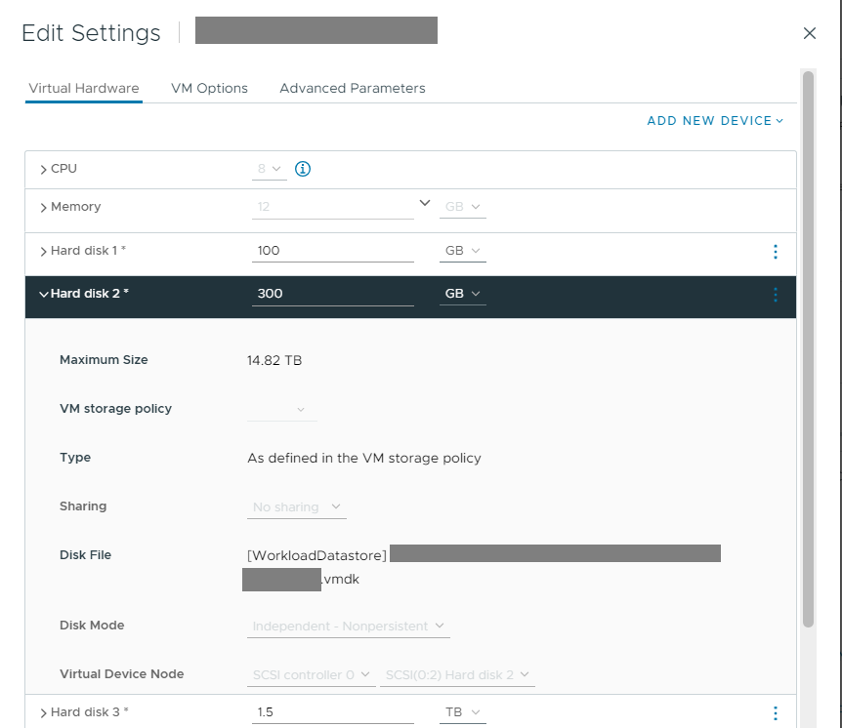
Task: Open Hard disk 1 GB unit dropdown
Action: coord(462,252)
